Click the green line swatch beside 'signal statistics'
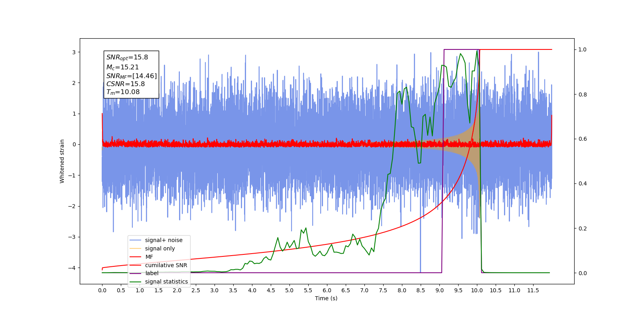638x319 pixels. pyautogui.click(x=136, y=282)
